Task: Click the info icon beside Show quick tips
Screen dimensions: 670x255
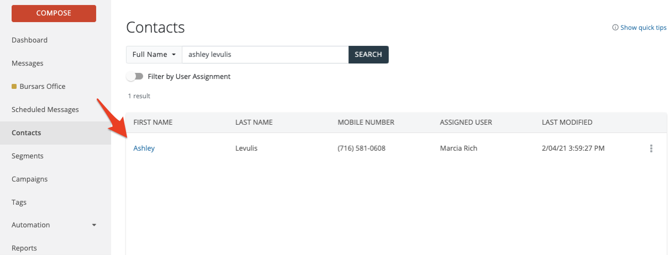Action: pyautogui.click(x=615, y=28)
